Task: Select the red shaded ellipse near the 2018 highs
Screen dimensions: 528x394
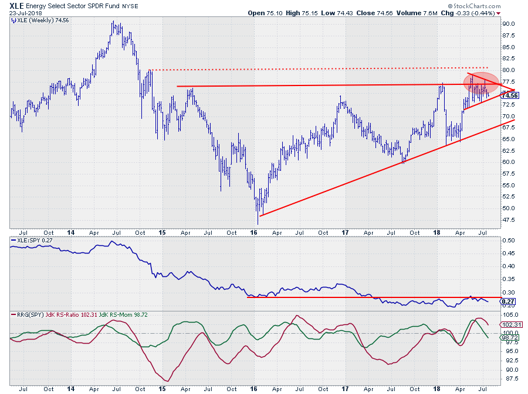Action: pyautogui.click(x=483, y=82)
